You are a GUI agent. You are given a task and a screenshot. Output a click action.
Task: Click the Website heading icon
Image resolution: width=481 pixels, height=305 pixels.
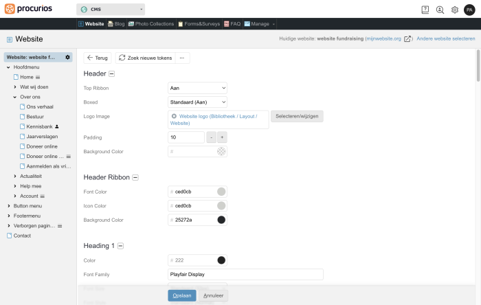(10, 39)
